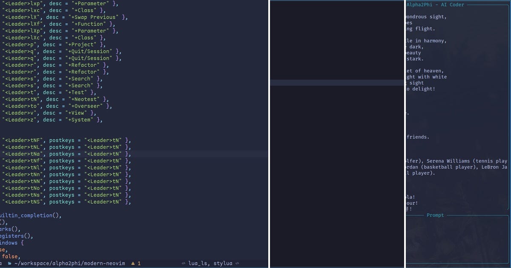Click the warning triangle diagnostic icon
Viewport: 511px width, 268px height.
(x=132, y=263)
